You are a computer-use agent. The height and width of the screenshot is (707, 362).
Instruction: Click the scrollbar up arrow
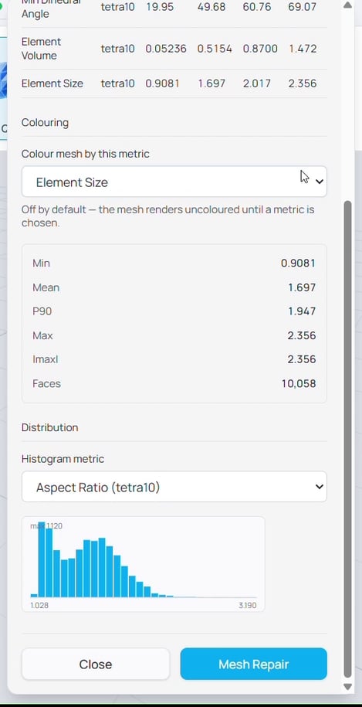[x=347, y=5]
